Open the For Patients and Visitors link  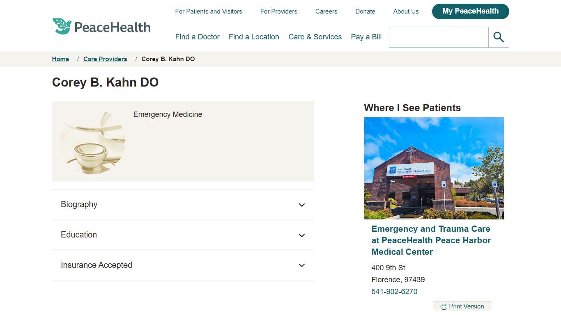pos(209,11)
